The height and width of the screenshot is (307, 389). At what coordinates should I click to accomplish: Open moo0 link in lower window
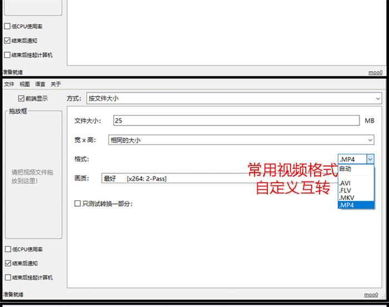coord(371,294)
